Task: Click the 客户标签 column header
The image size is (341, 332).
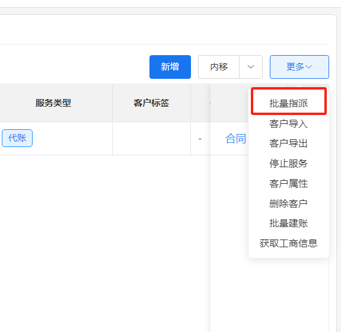Action: 152,103
